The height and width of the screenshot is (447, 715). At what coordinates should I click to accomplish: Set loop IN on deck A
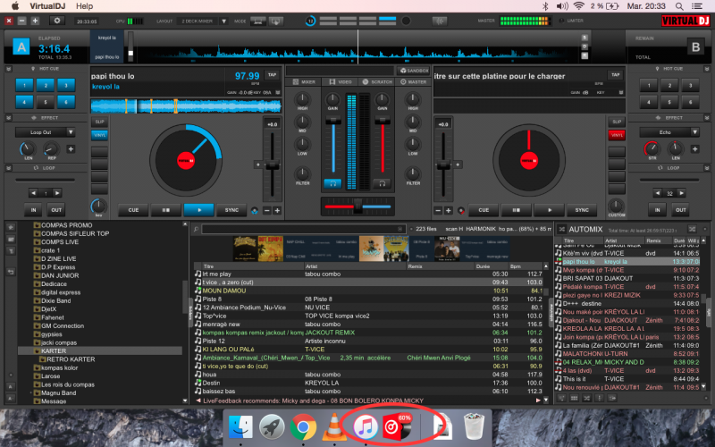33,210
